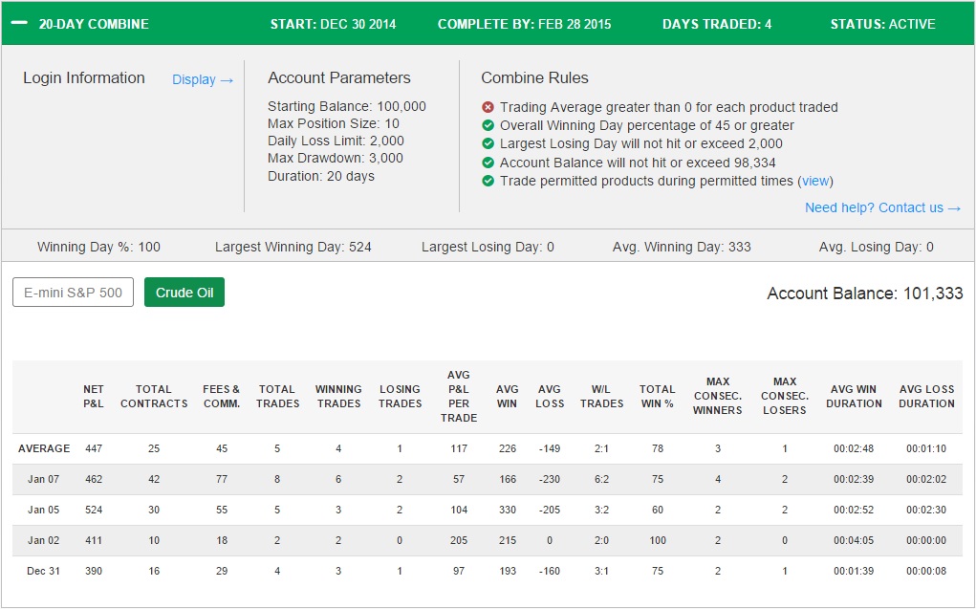This screenshot has height=609, width=976.
Task: Click the Jan 02 avg win duration 00:04:05
Action: coord(854,540)
